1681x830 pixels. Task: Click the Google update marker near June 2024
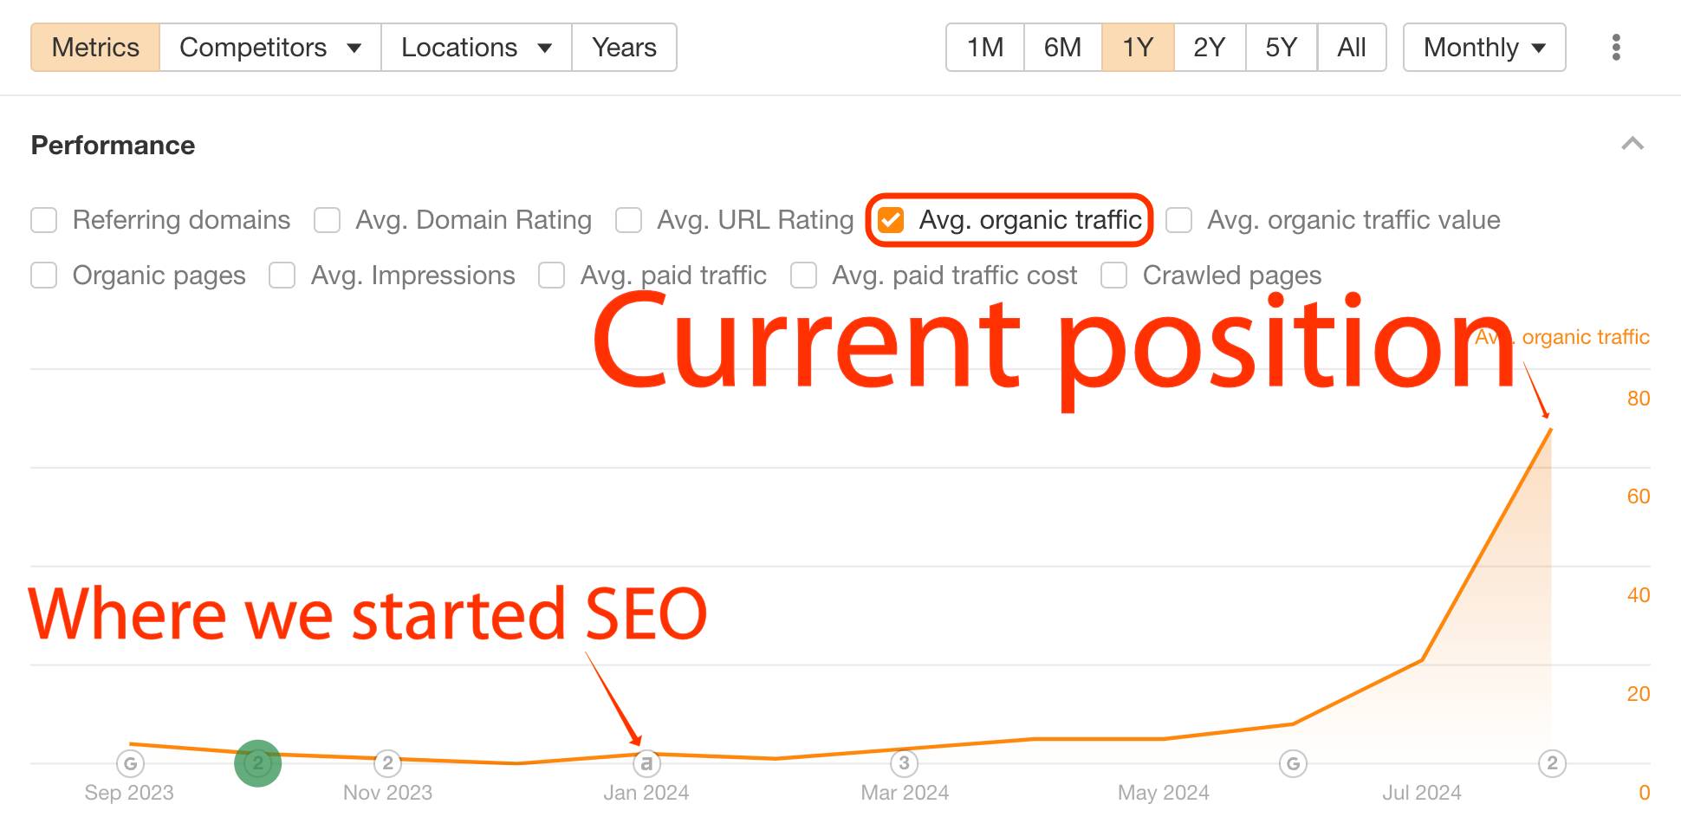coord(1293,764)
